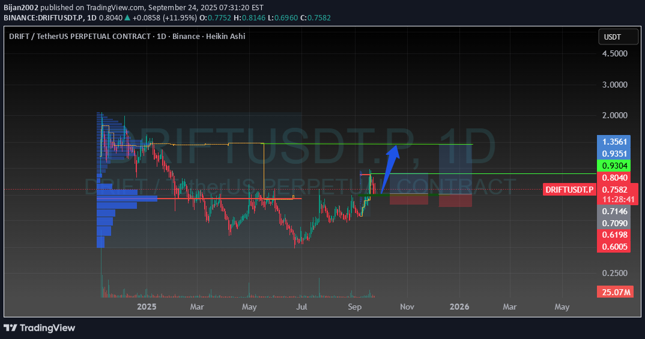The width and height of the screenshot is (645, 339).
Task: Click the 0.7146 gray price label
Action: point(614,211)
